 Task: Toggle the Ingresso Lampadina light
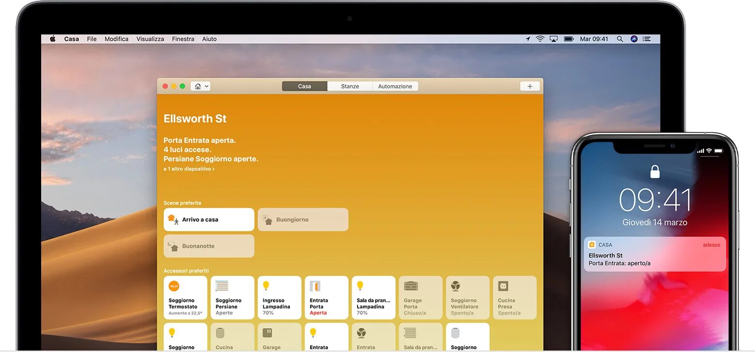pos(279,297)
